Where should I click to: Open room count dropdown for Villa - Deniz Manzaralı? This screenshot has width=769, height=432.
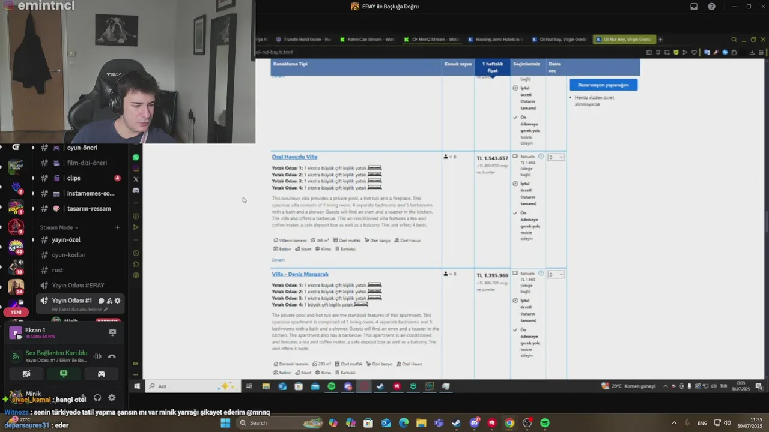[x=556, y=274]
